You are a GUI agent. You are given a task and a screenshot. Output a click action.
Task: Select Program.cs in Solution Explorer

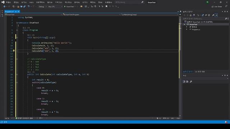196,29
